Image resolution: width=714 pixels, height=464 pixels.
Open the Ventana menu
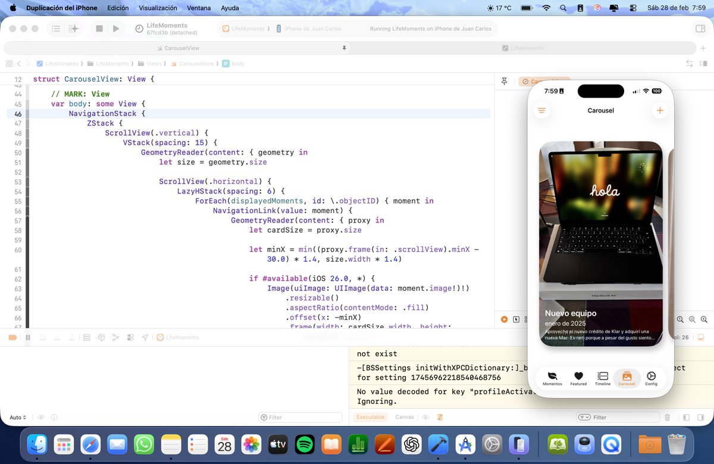coord(199,8)
